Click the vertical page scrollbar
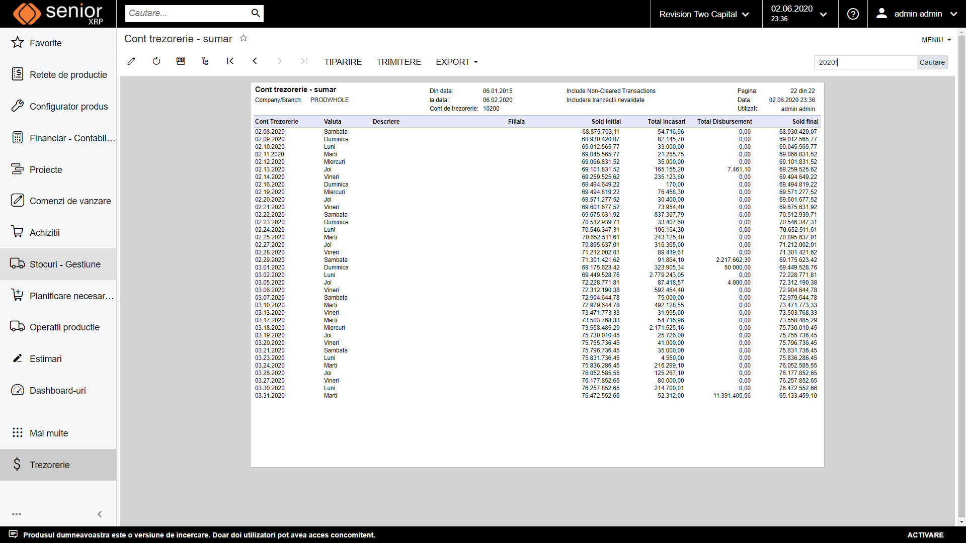966x543 pixels. 961,277
